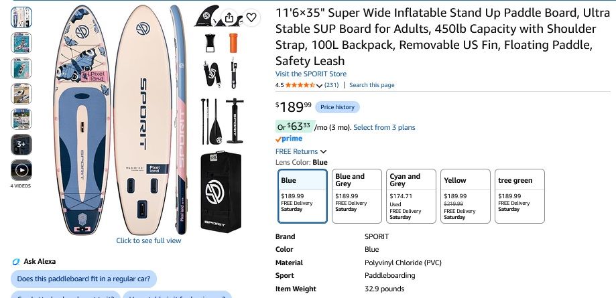
Task: Pick the Yellow color variant
Action: point(465,196)
